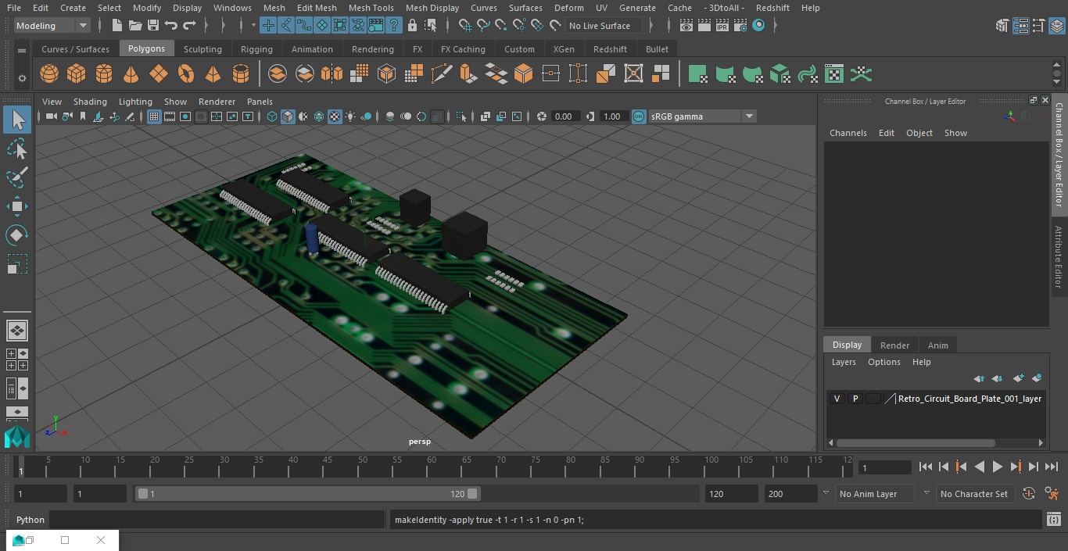The width and height of the screenshot is (1068, 551).
Task: Toggle layer visibility V box
Action: click(x=837, y=399)
